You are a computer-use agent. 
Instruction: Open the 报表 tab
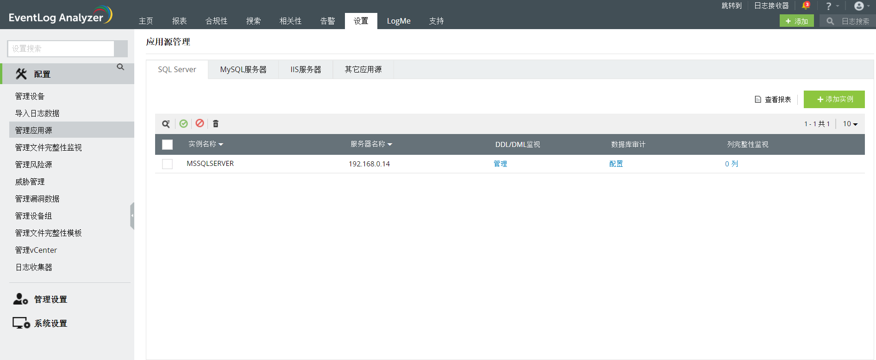(x=180, y=21)
